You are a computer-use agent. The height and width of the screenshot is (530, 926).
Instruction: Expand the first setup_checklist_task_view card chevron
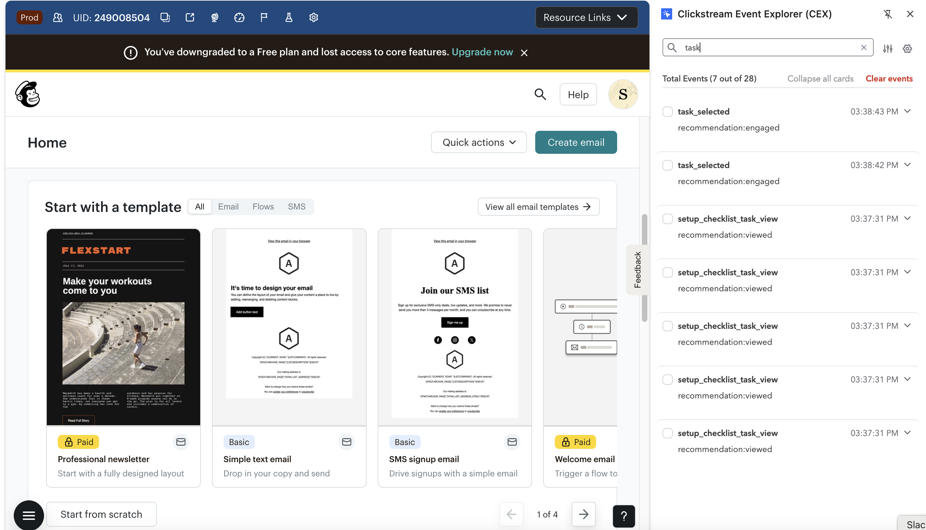[907, 218]
